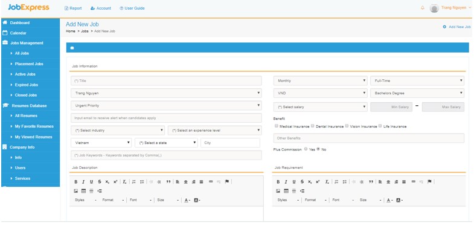Click Bold in Job Requirement editor
This screenshot has height=225, width=474.
click(278, 181)
